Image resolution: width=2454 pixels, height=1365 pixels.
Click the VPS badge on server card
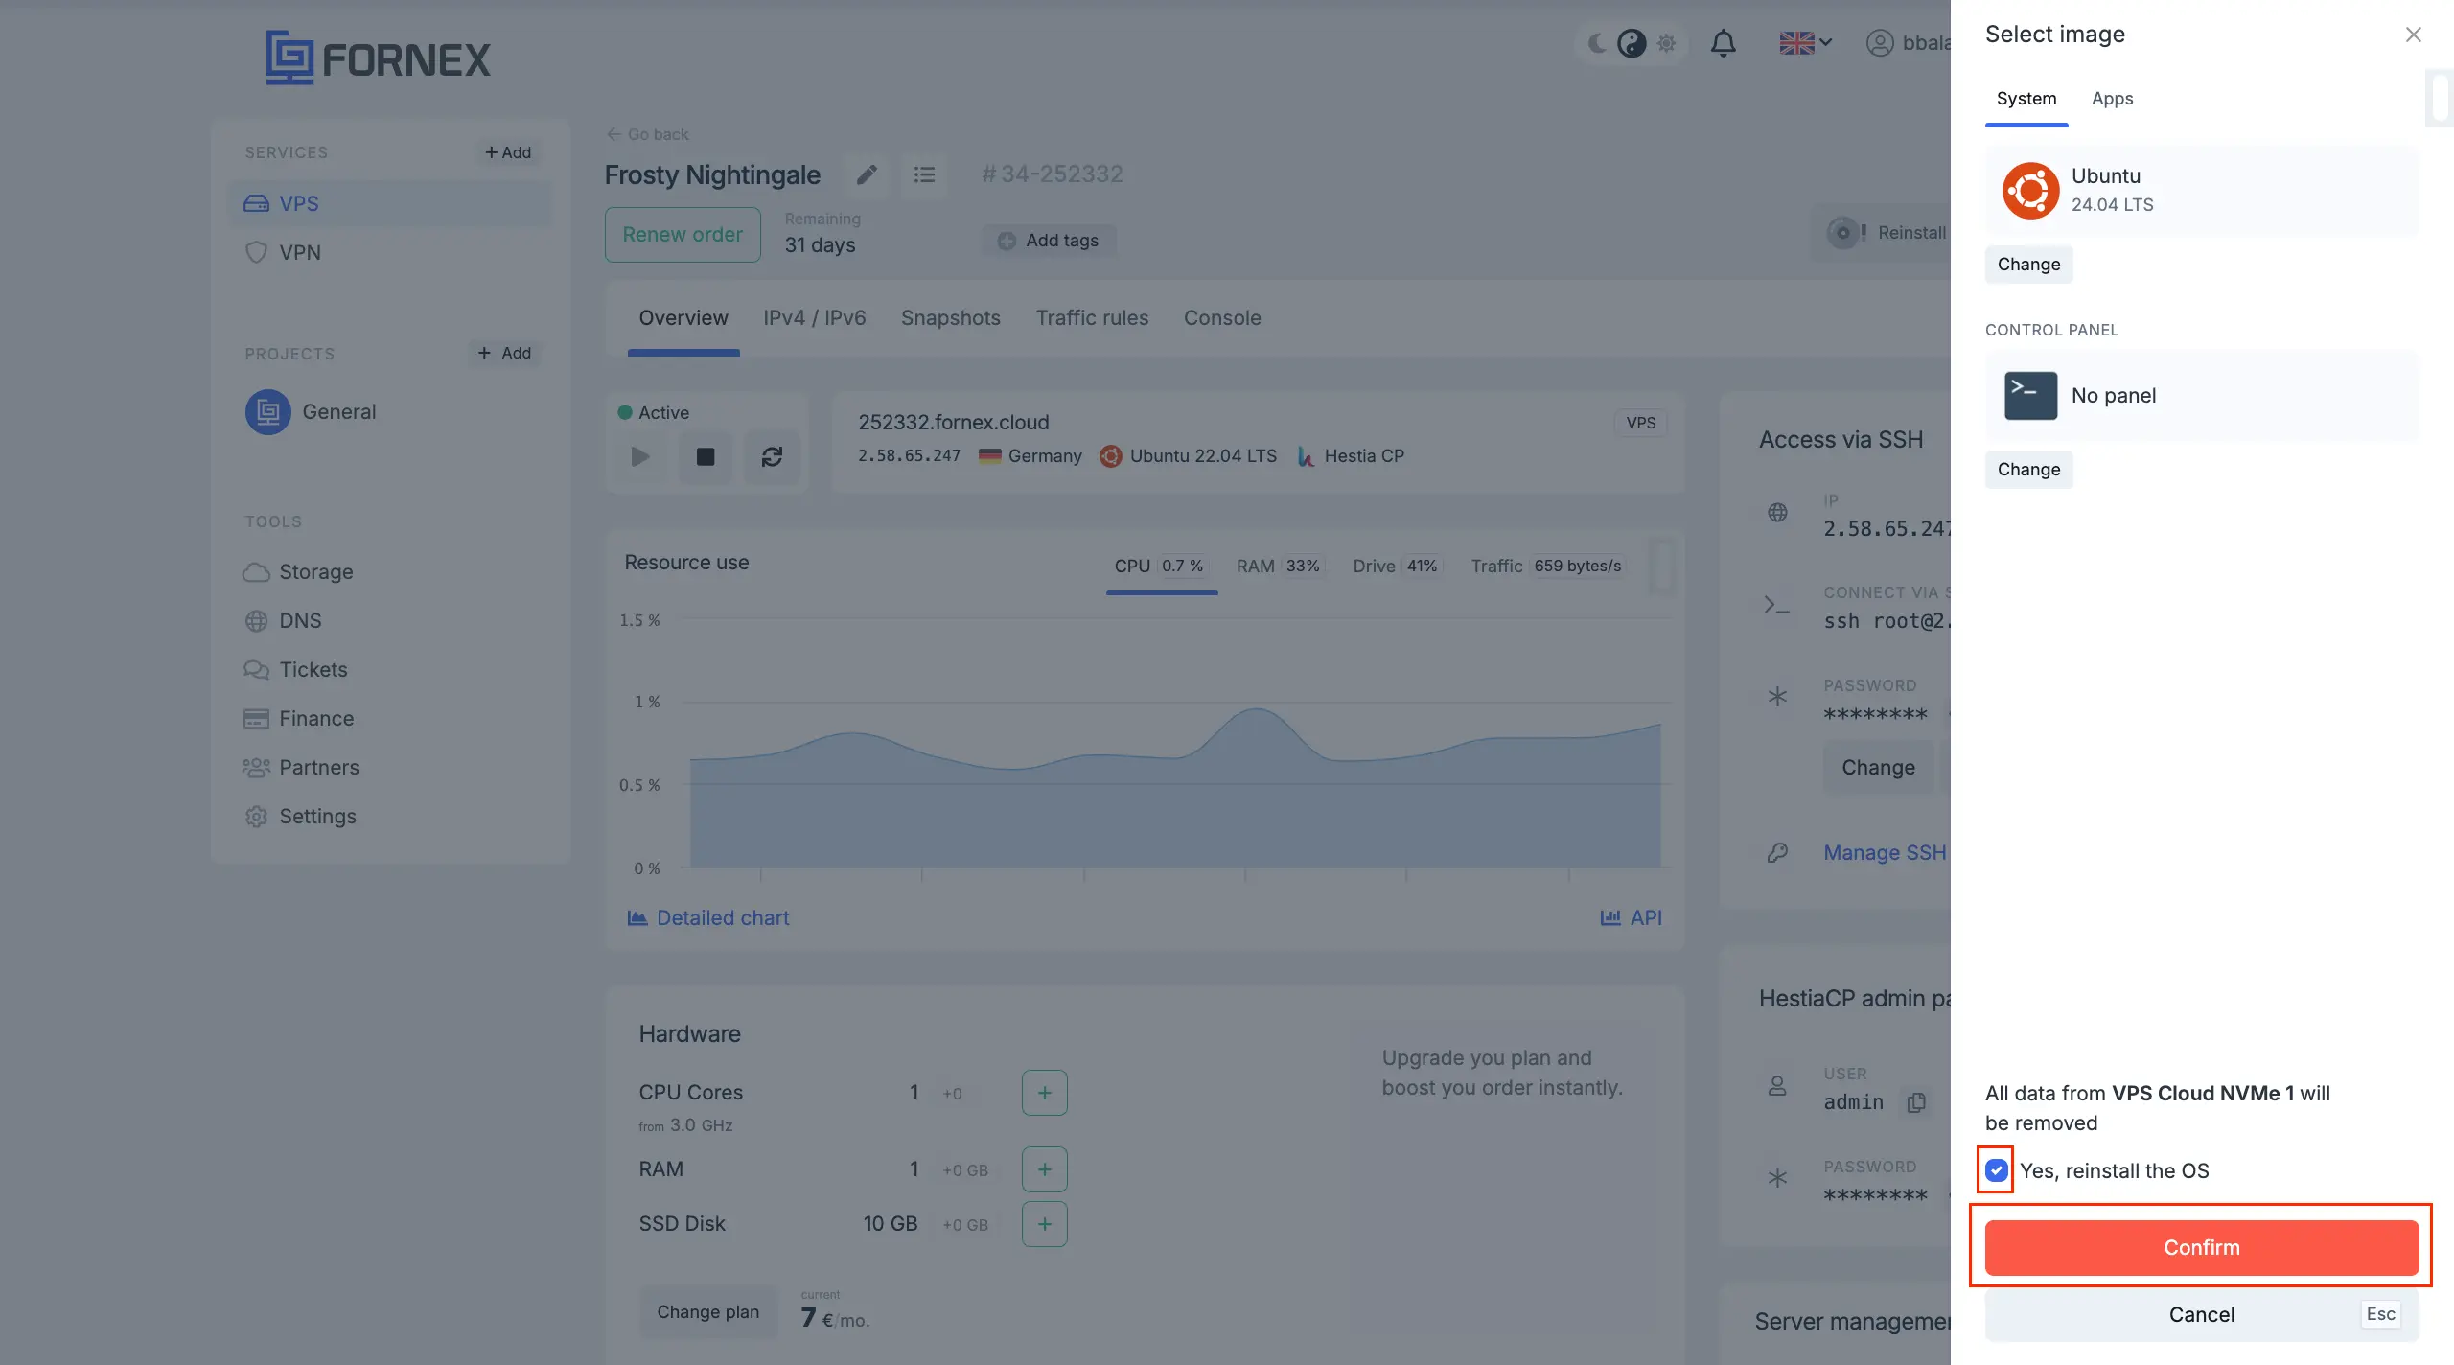1641,423
